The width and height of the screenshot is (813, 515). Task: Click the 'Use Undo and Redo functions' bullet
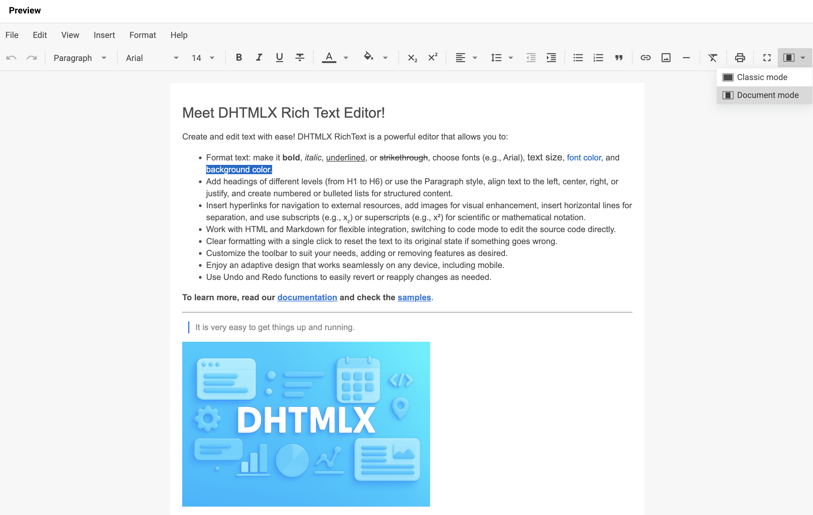click(349, 277)
